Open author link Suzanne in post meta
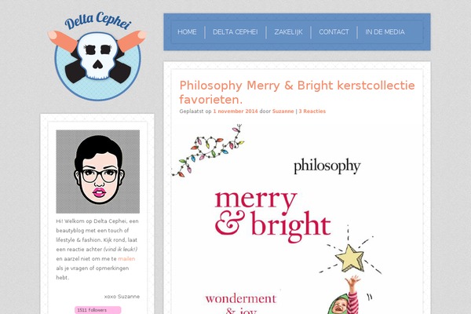 coord(283,111)
